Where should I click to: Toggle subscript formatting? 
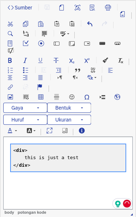click(71, 61)
